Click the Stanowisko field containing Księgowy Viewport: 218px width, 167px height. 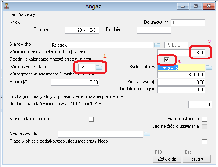tap(102, 45)
